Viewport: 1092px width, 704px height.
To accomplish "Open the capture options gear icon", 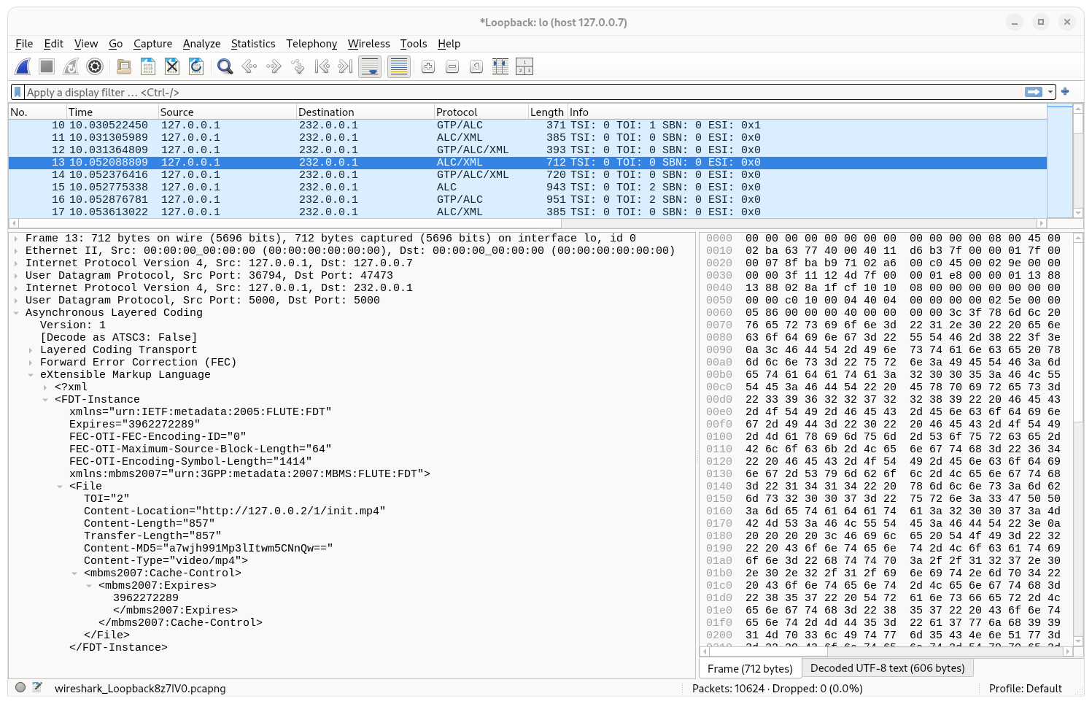I will click(95, 66).
